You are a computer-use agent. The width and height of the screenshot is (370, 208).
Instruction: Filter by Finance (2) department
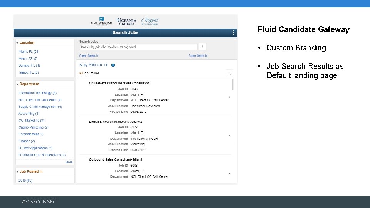click(x=27, y=141)
